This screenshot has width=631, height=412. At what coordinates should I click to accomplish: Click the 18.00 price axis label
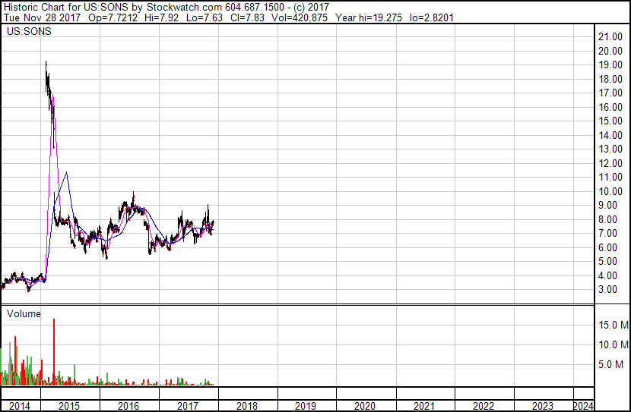(x=610, y=79)
